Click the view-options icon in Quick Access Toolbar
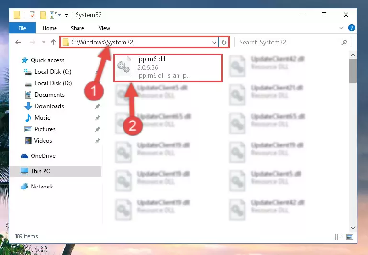 pyautogui.click(x=54, y=15)
